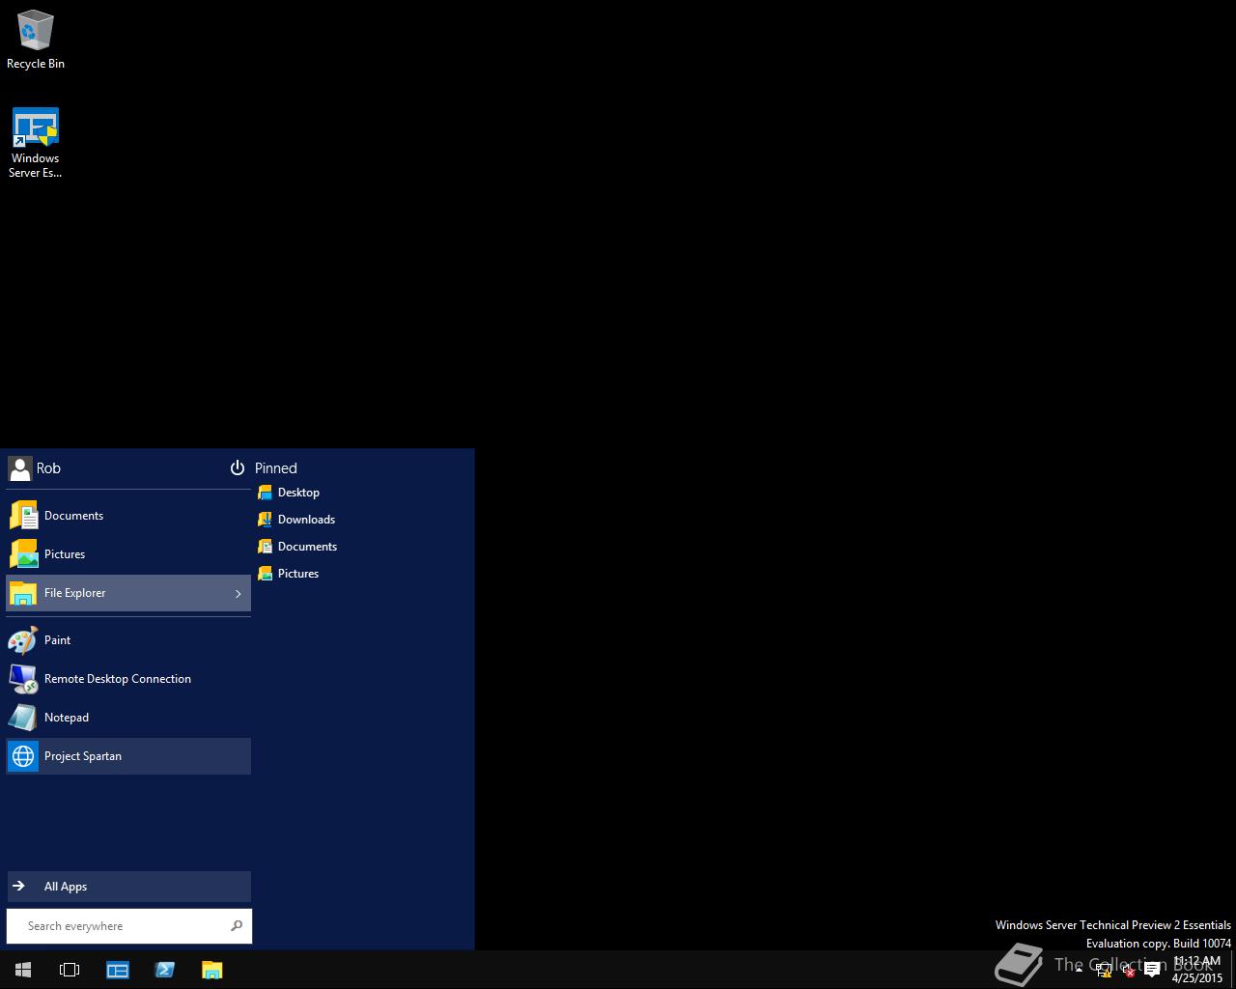The width and height of the screenshot is (1236, 989).
Task: Open pinned Pictures folder
Action: [288, 574]
